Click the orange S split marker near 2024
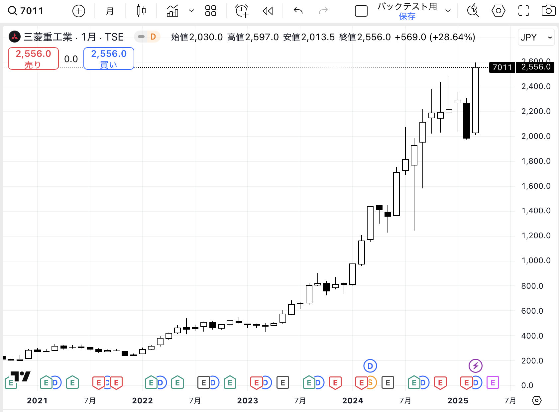The height and width of the screenshot is (412, 559). tap(371, 383)
